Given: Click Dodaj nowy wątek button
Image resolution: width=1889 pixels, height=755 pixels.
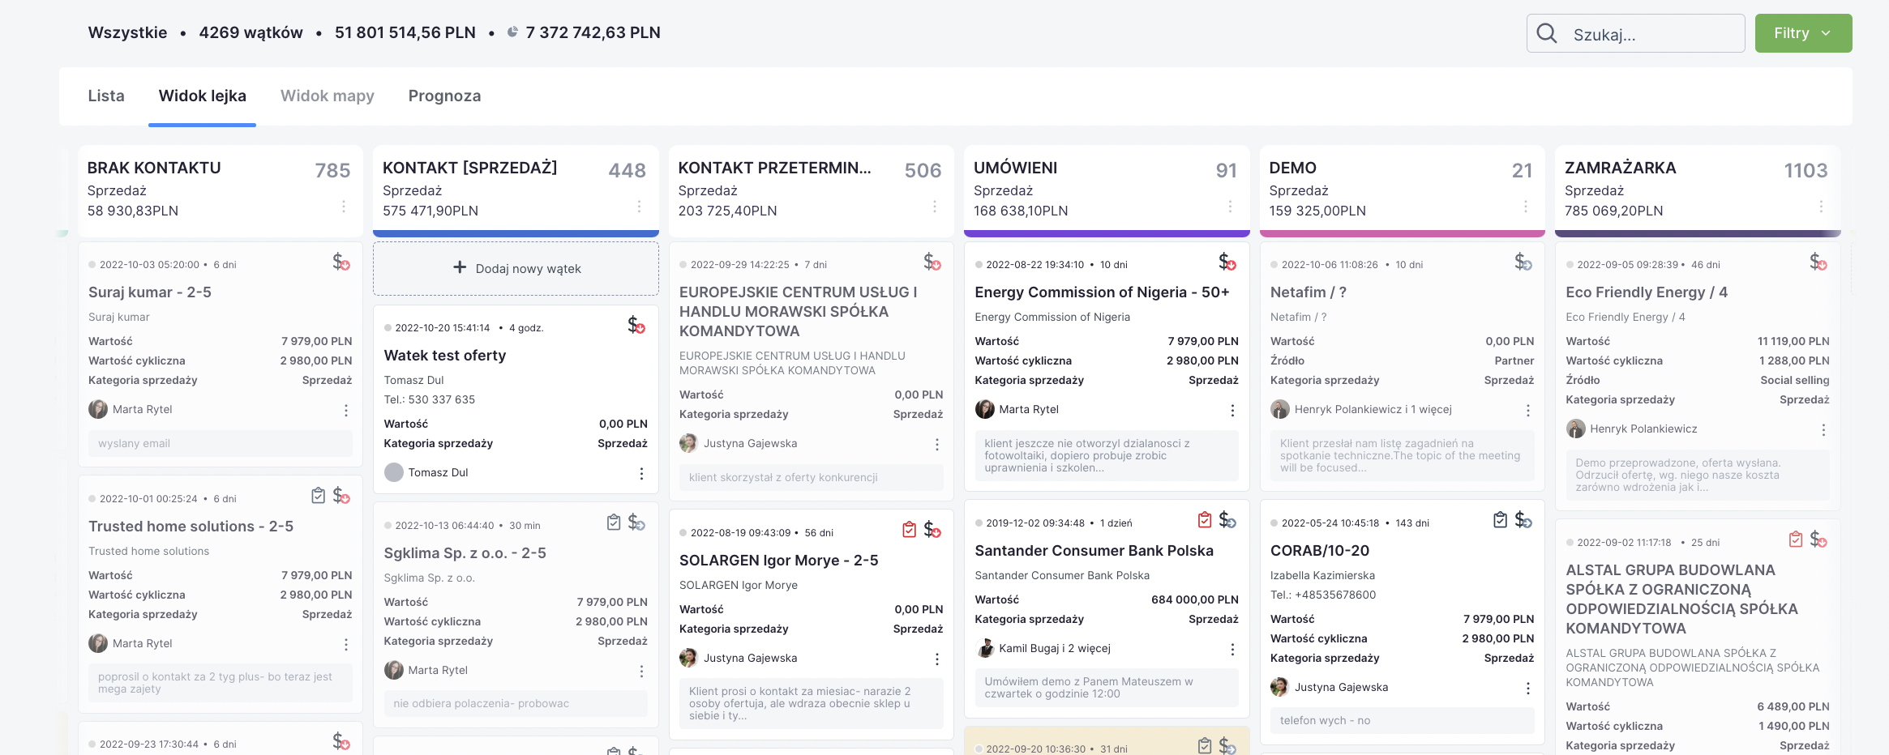Looking at the screenshot, I should pyautogui.click(x=516, y=269).
